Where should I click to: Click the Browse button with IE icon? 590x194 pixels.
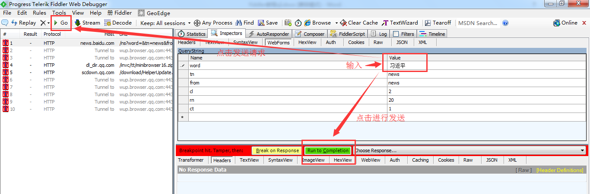[318, 23]
